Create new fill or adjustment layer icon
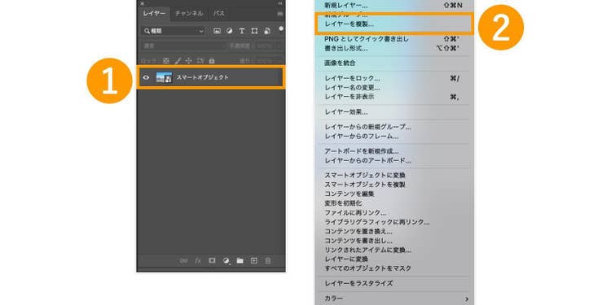The width and height of the screenshot is (611, 305). pyautogui.click(x=226, y=260)
